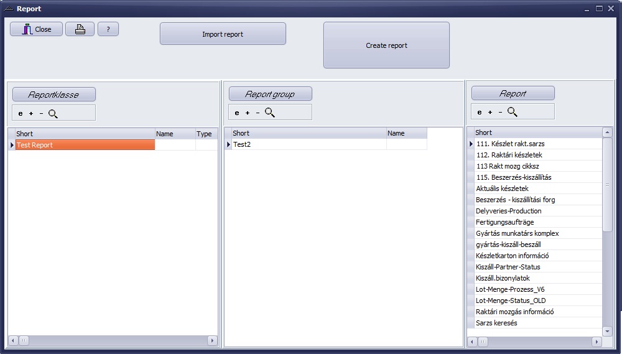This screenshot has width=622, height=354.
Task: Click magnifier search icon under Report group
Action: pos(269,113)
